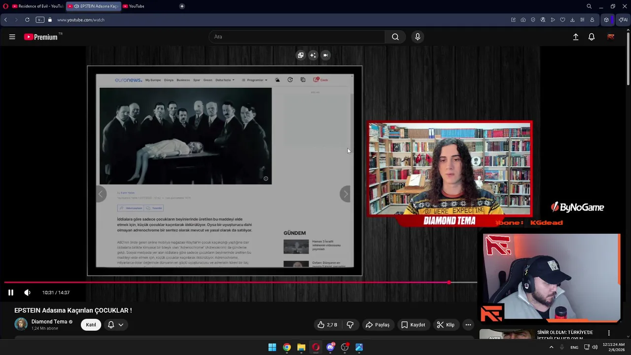Open the browser profile account icon

(592, 20)
